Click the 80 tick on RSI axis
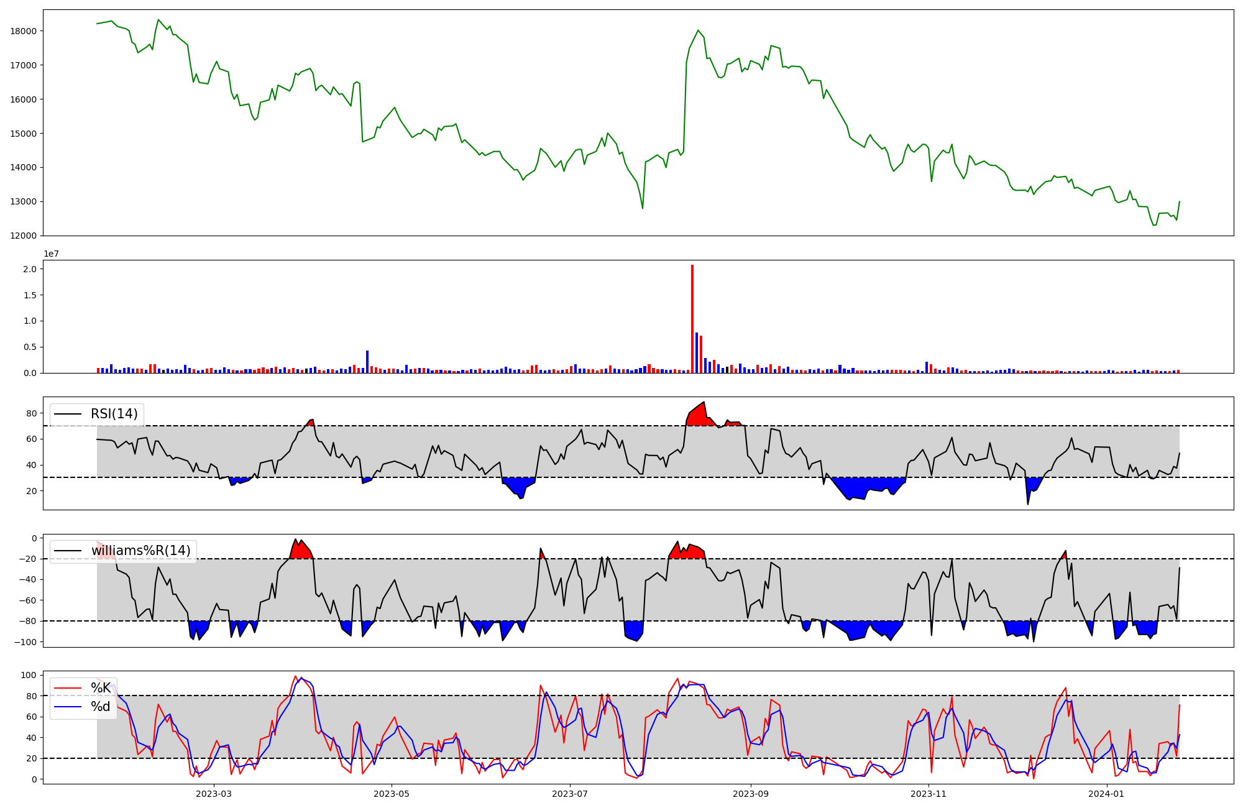Viewport: 1243px width, 808px height. click(x=32, y=413)
